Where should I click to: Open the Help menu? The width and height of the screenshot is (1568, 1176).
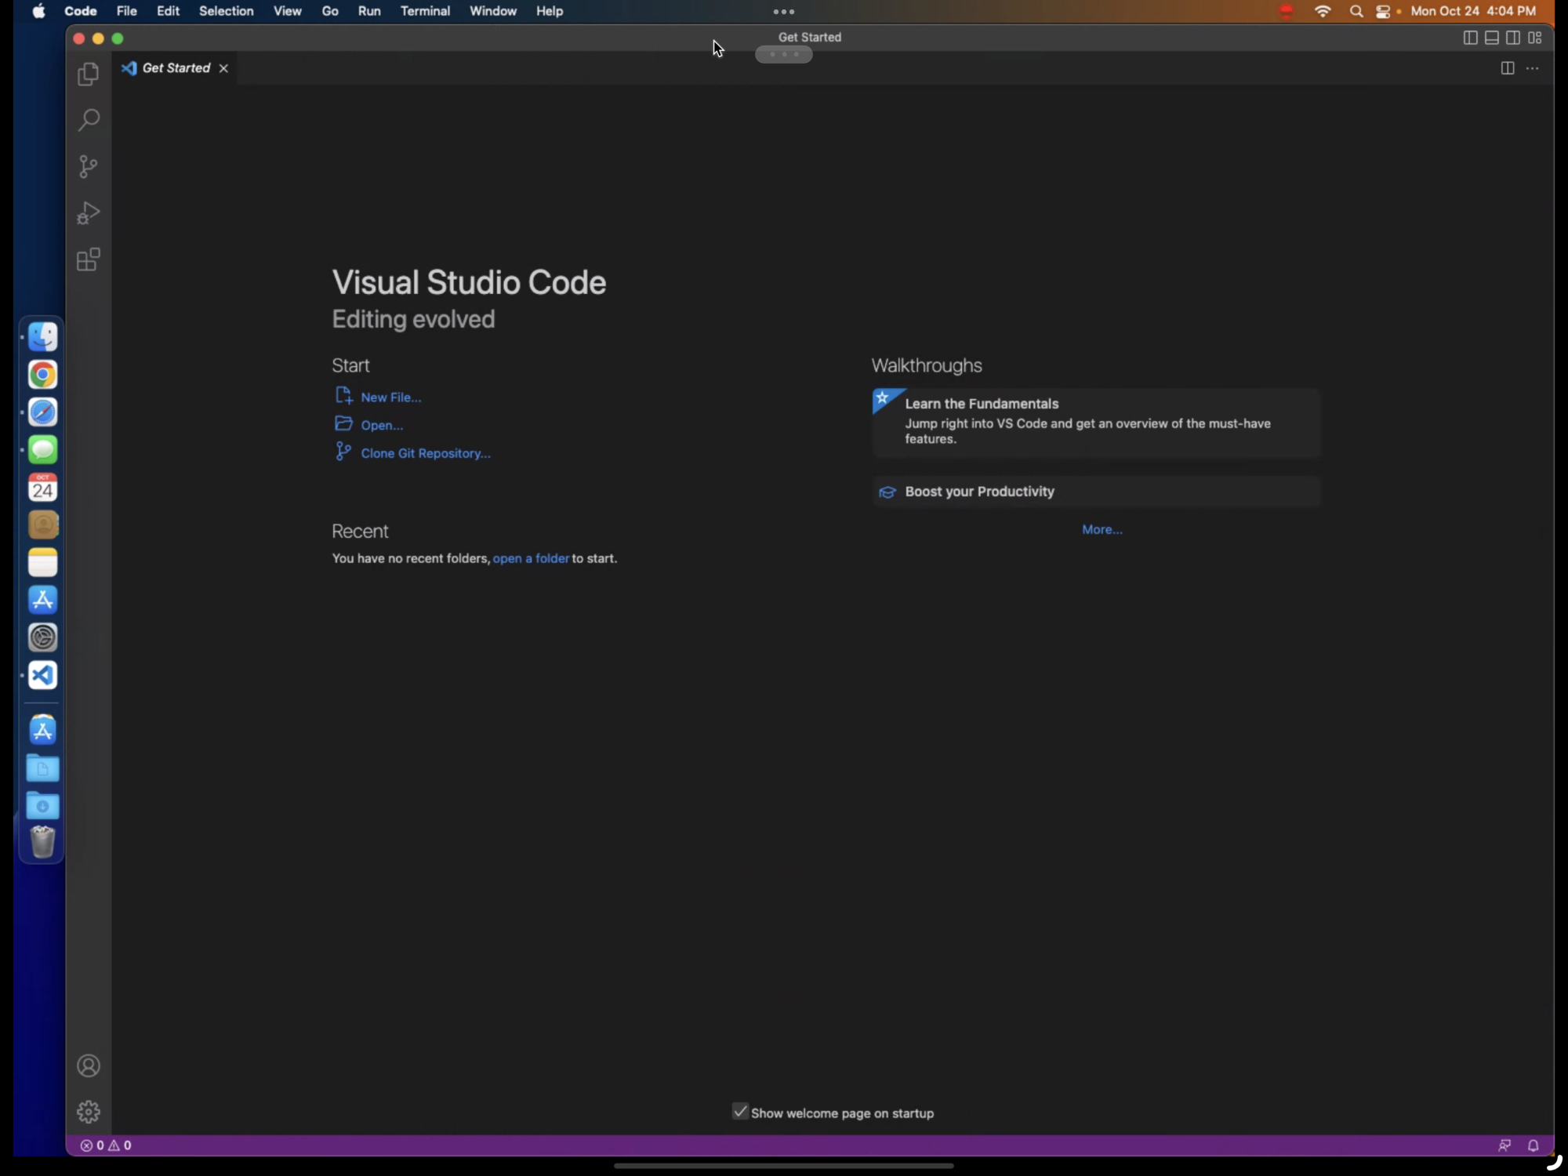tap(550, 11)
